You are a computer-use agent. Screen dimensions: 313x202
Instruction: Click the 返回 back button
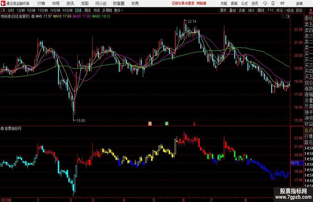(x=299, y=10)
